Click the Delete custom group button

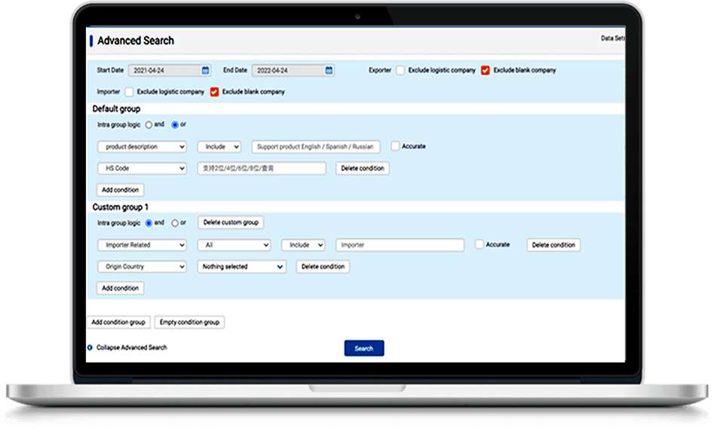pyautogui.click(x=231, y=223)
